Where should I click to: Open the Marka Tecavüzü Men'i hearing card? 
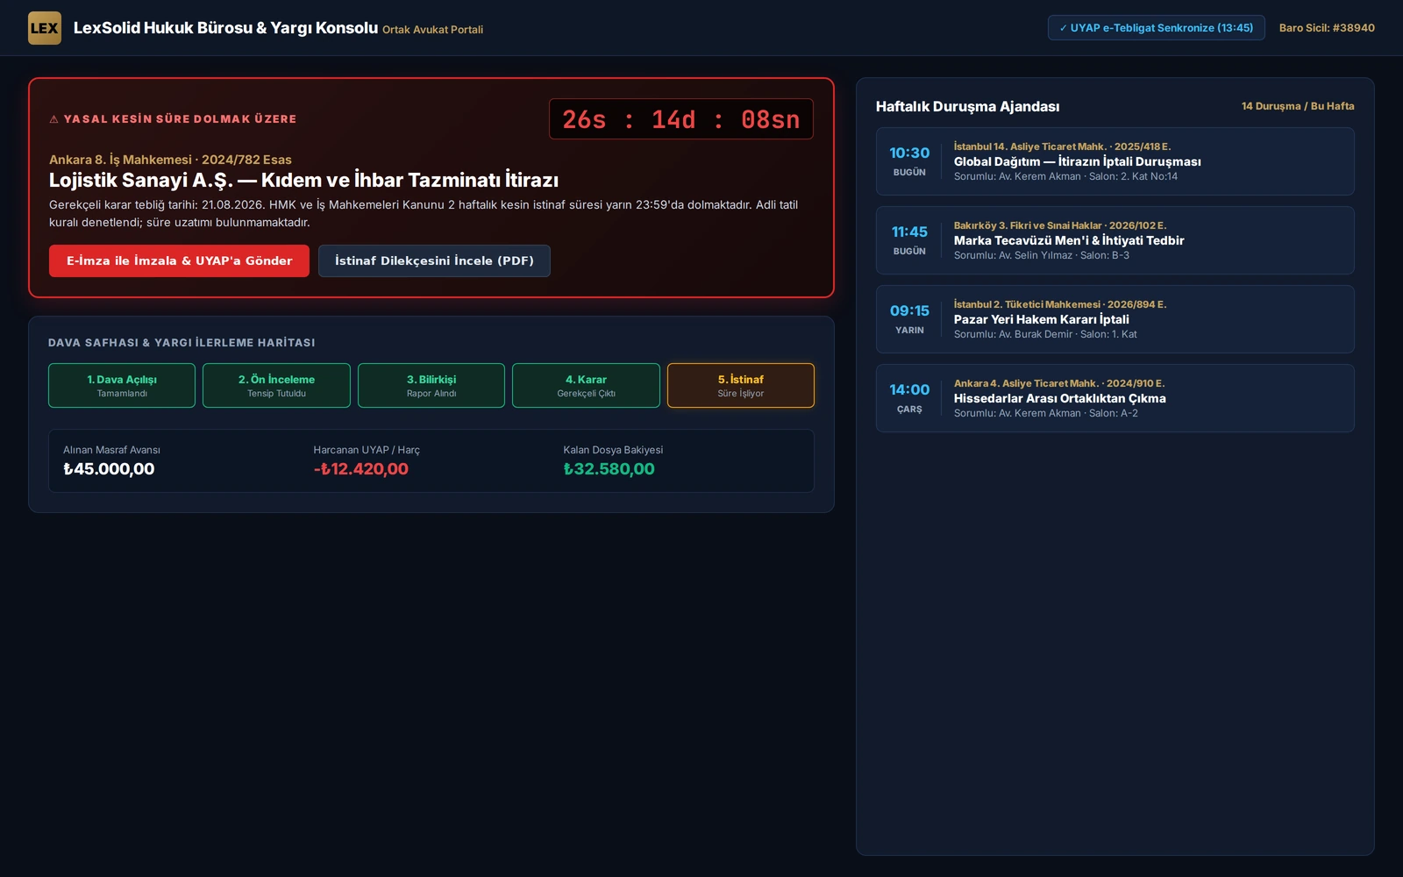coord(1115,240)
